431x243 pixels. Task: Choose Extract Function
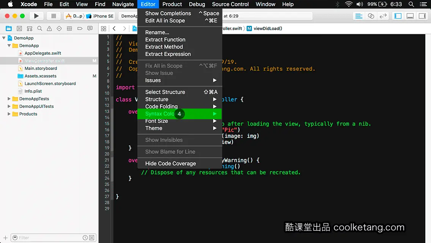tap(179, 39)
